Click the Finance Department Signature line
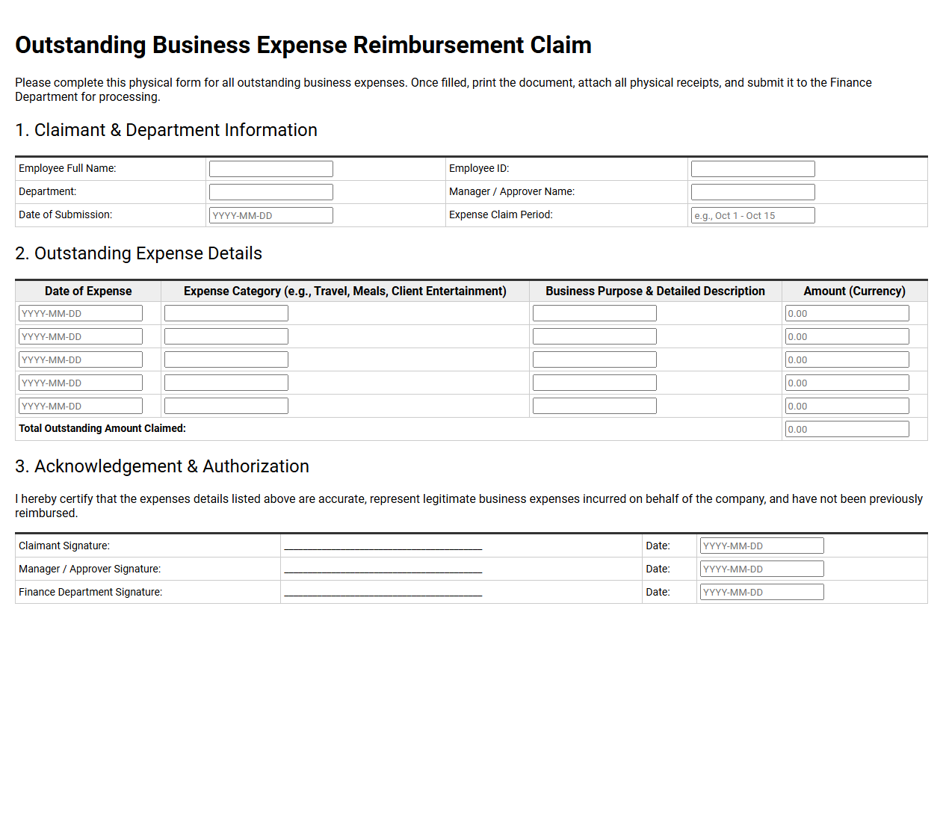This screenshot has width=943, height=837. 383,593
